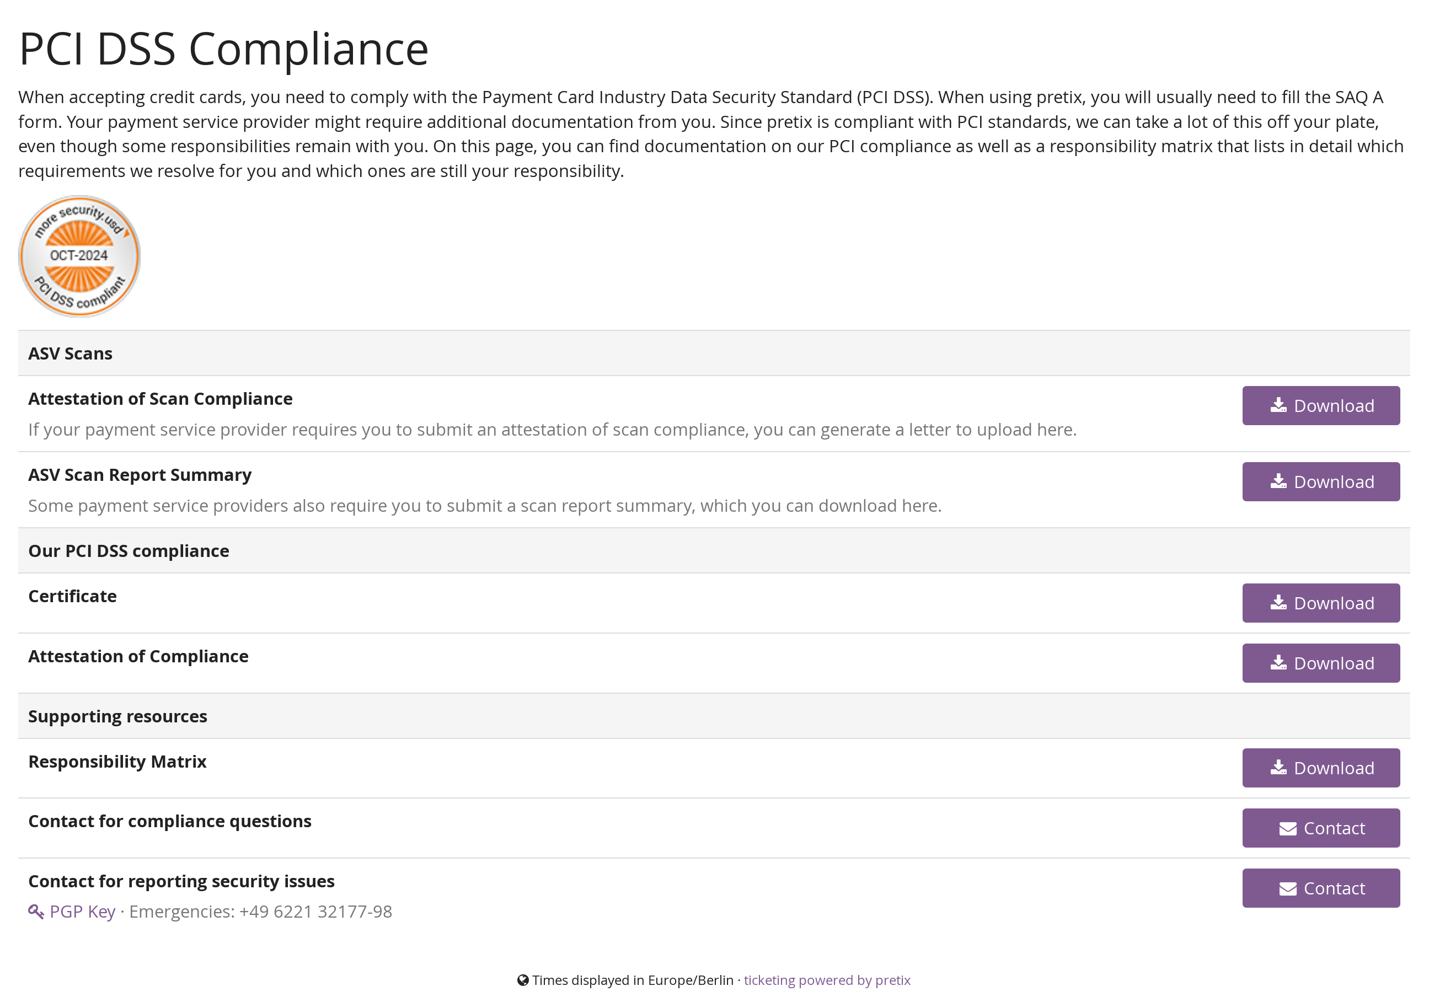Click download icon for Responsibility Matrix row
This screenshot has height=1002, width=1429.
click(1278, 768)
